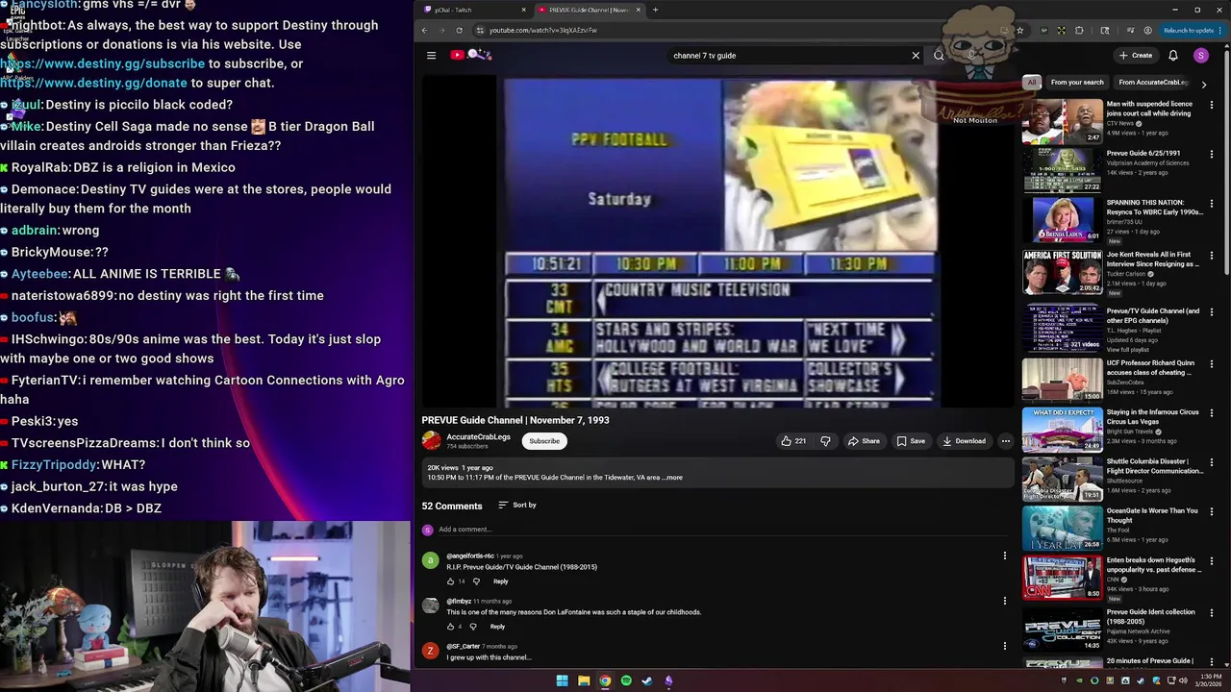Go back in the browser
1231x692 pixels.
[x=424, y=30]
